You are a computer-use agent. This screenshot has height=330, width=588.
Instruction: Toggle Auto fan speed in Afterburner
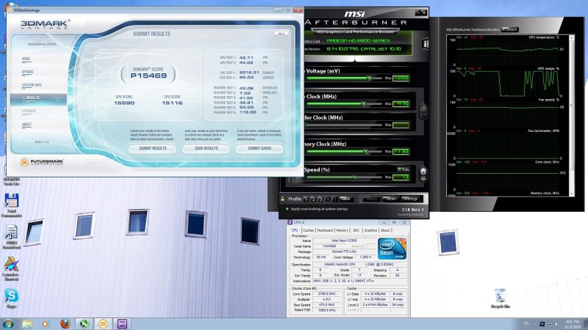click(404, 169)
